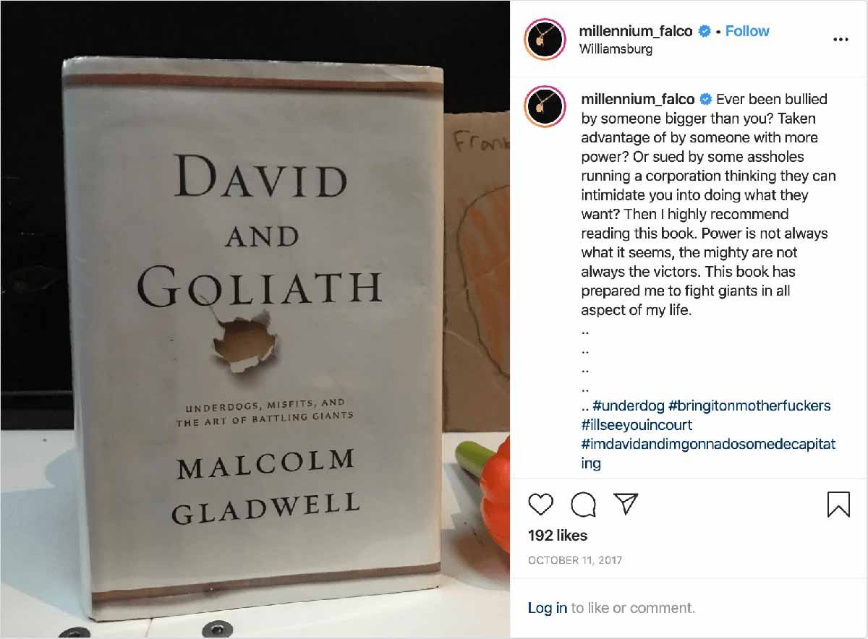Follow millennium_falco

[x=747, y=31]
